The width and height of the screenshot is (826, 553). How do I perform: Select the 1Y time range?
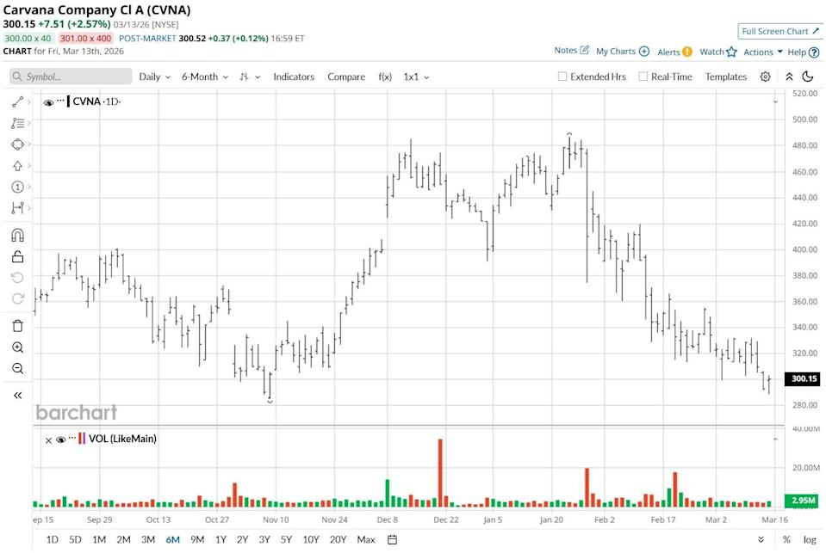(220, 539)
